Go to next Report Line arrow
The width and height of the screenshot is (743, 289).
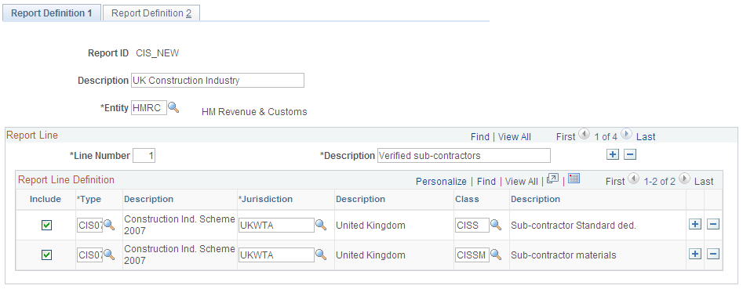coord(626,135)
